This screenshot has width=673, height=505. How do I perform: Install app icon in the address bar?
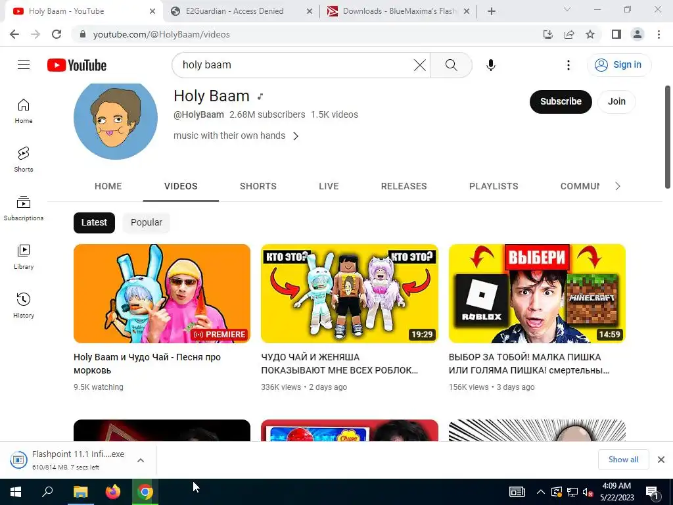click(x=548, y=34)
